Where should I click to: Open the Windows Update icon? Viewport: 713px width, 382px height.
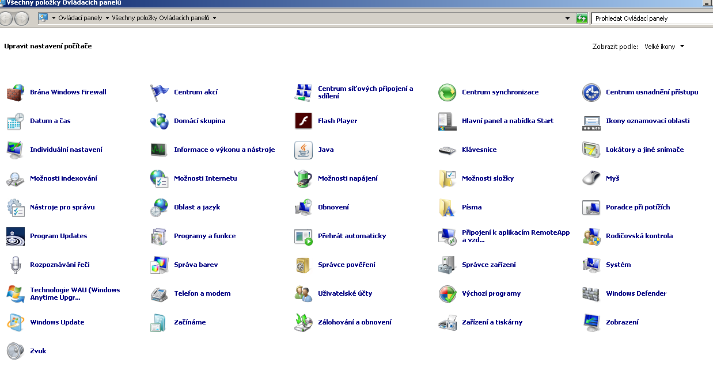[x=16, y=322]
